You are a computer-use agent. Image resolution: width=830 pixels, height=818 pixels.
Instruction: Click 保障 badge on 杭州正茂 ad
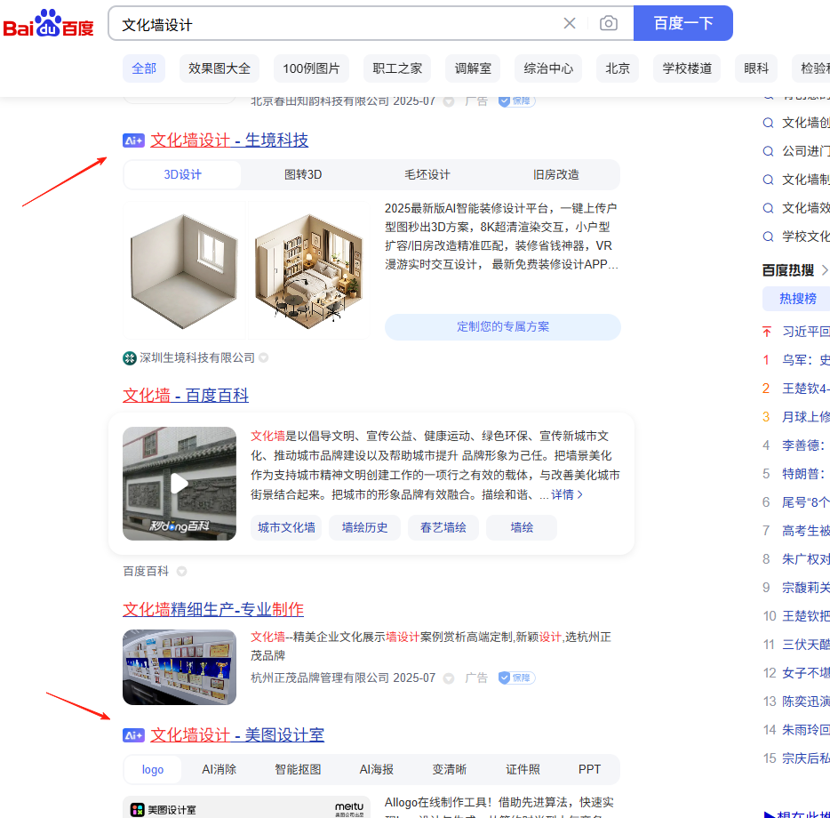[516, 678]
